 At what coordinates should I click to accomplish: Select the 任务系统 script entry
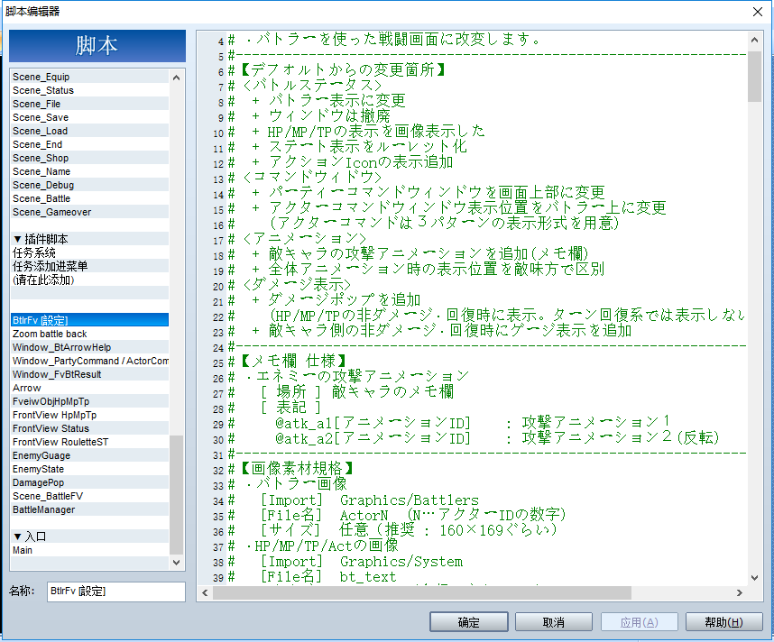tap(90, 252)
